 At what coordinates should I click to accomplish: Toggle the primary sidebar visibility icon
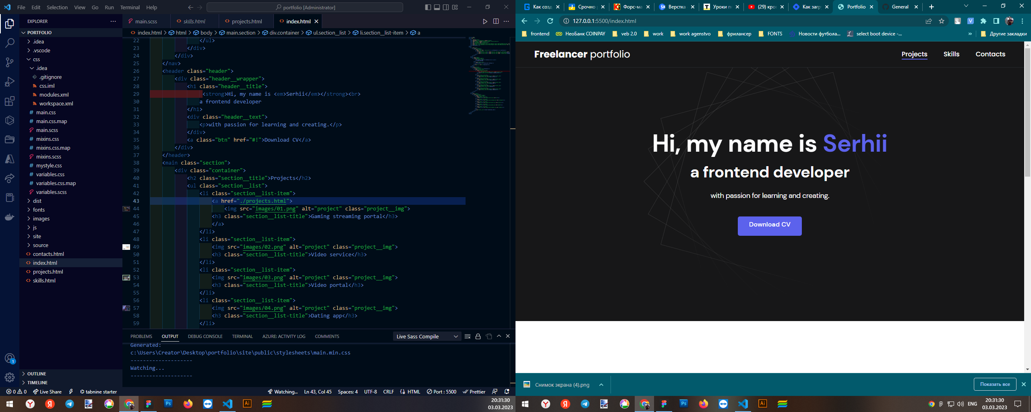point(427,7)
